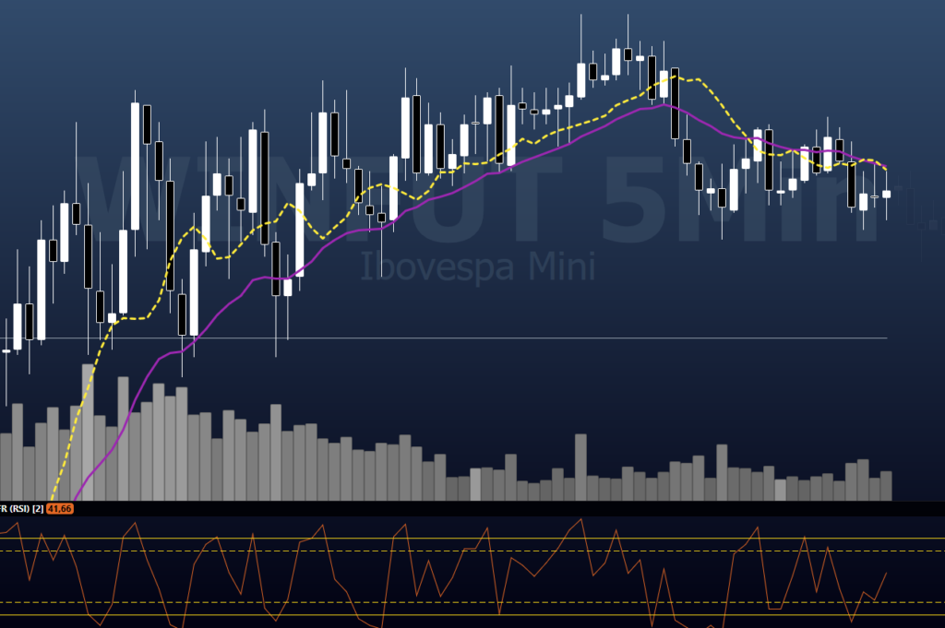The height and width of the screenshot is (628, 945).
Task: Click the tallest volume bar in the histogram
Action: coord(88,432)
